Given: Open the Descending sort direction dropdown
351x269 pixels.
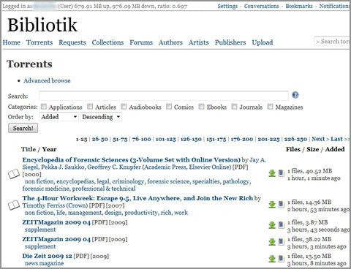Looking at the screenshot, I should (x=101, y=117).
